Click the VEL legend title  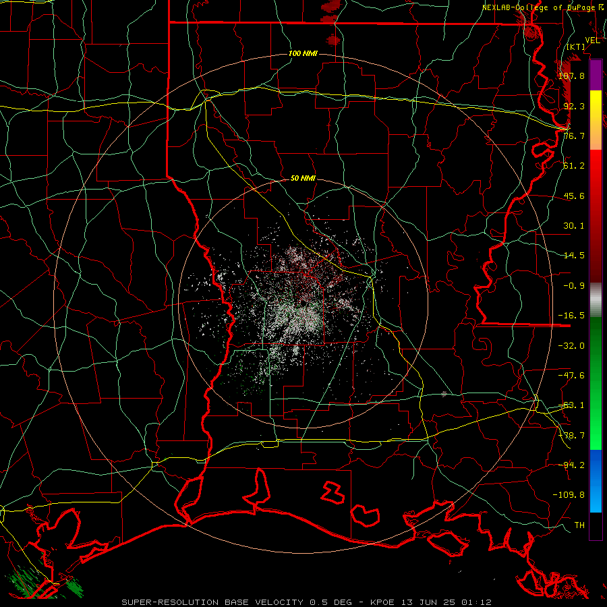(x=593, y=40)
